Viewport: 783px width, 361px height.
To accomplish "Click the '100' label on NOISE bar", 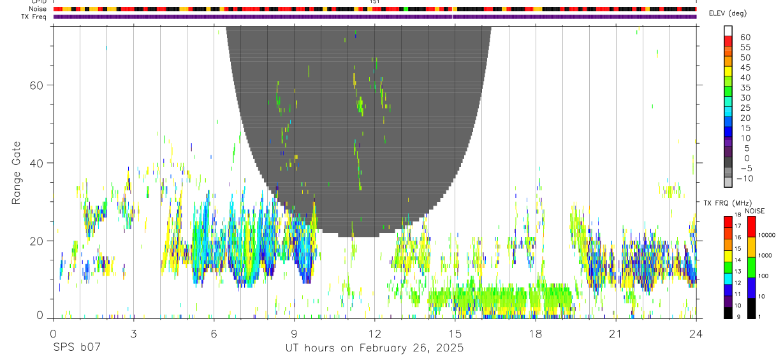I will (x=764, y=276).
